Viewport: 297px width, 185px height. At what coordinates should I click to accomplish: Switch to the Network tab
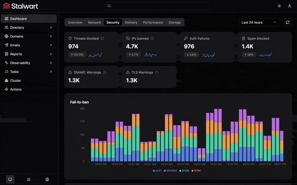click(x=94, y=22)
